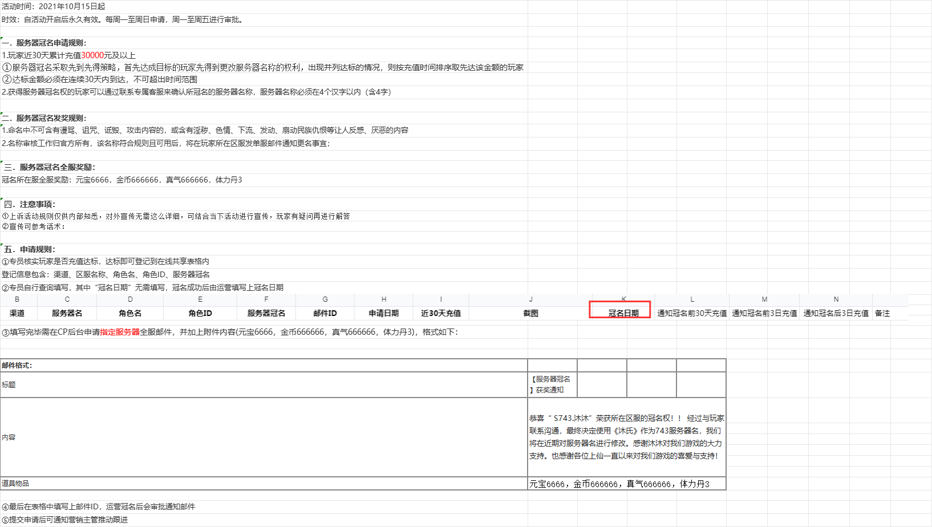Viewport: 932px width, 527px height.
Task: Click the '截图' table header
Action: coord(531,313)
